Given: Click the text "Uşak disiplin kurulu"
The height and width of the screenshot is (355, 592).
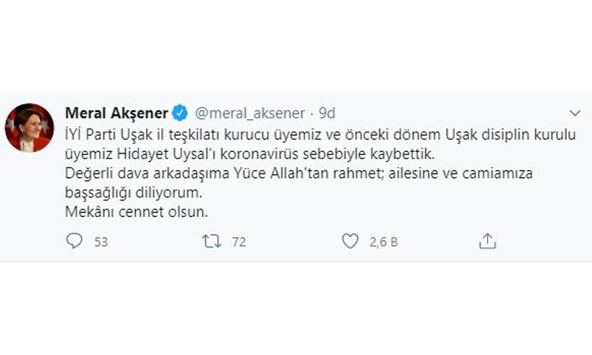Looking at the screenshot, I should [523, 134].
